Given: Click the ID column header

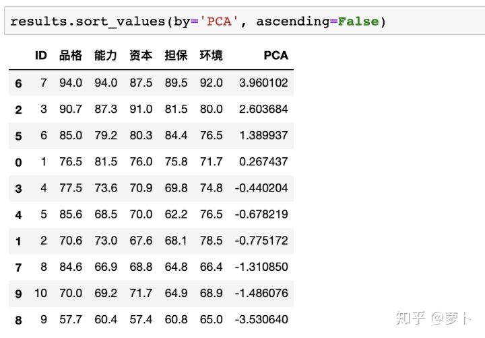Looking at the screenshot, I should point(41,56).
